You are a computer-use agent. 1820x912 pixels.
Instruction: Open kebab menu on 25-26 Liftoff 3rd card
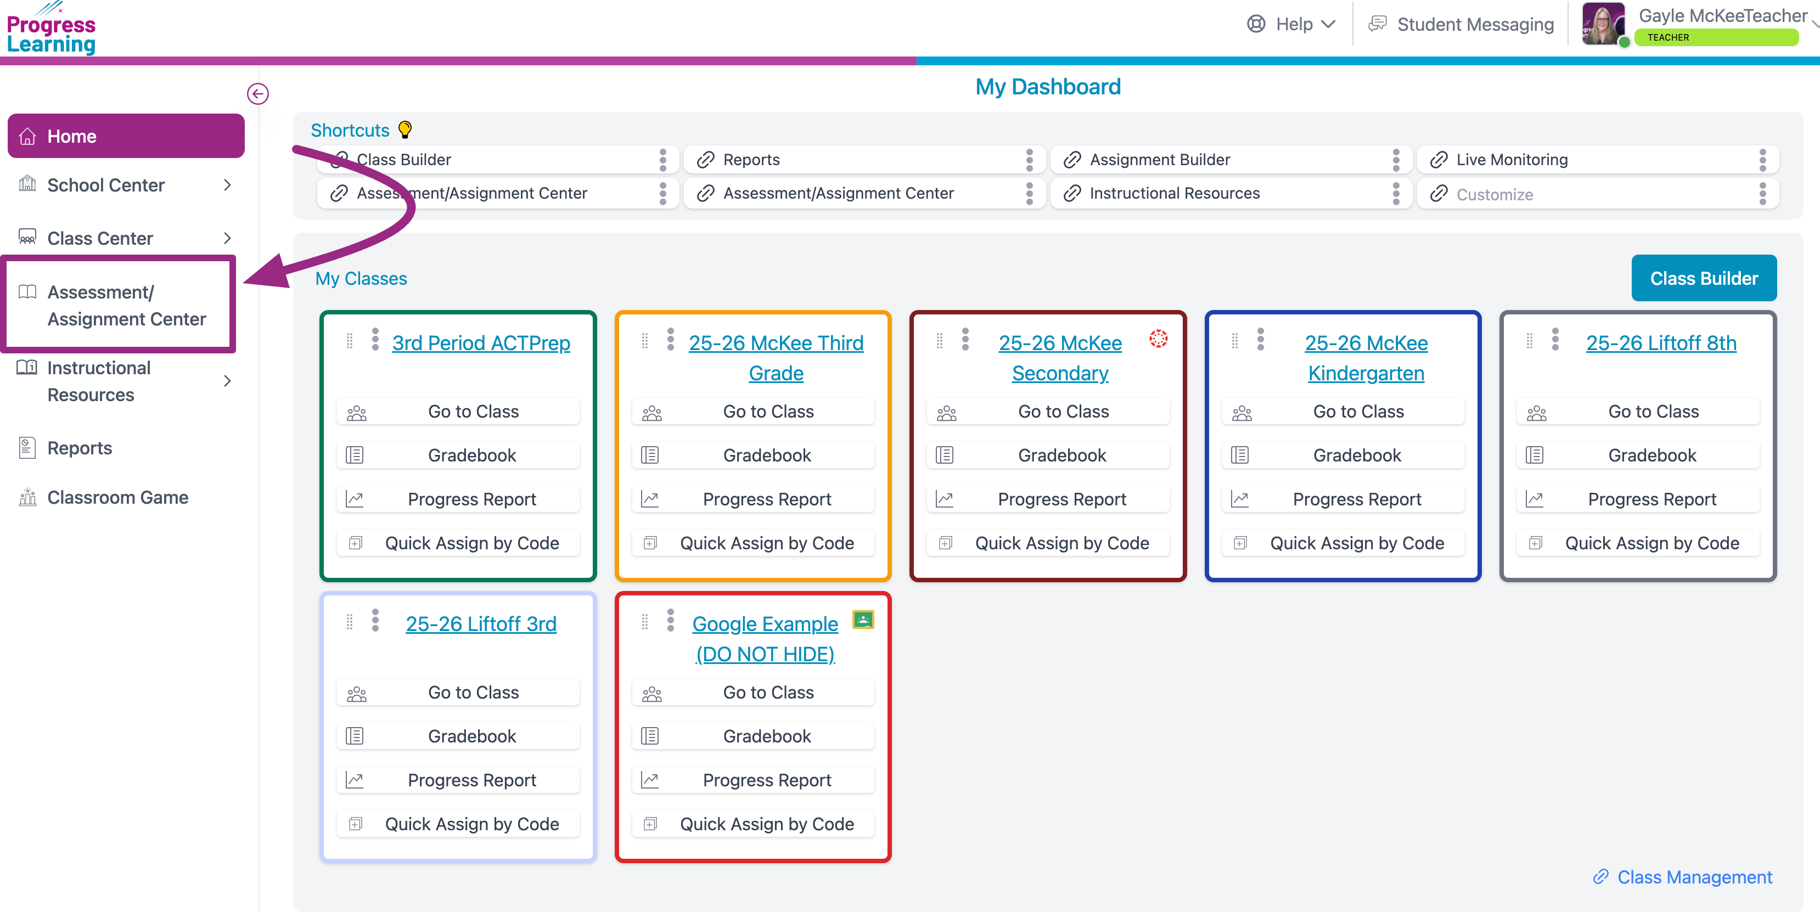click(375, 620)
